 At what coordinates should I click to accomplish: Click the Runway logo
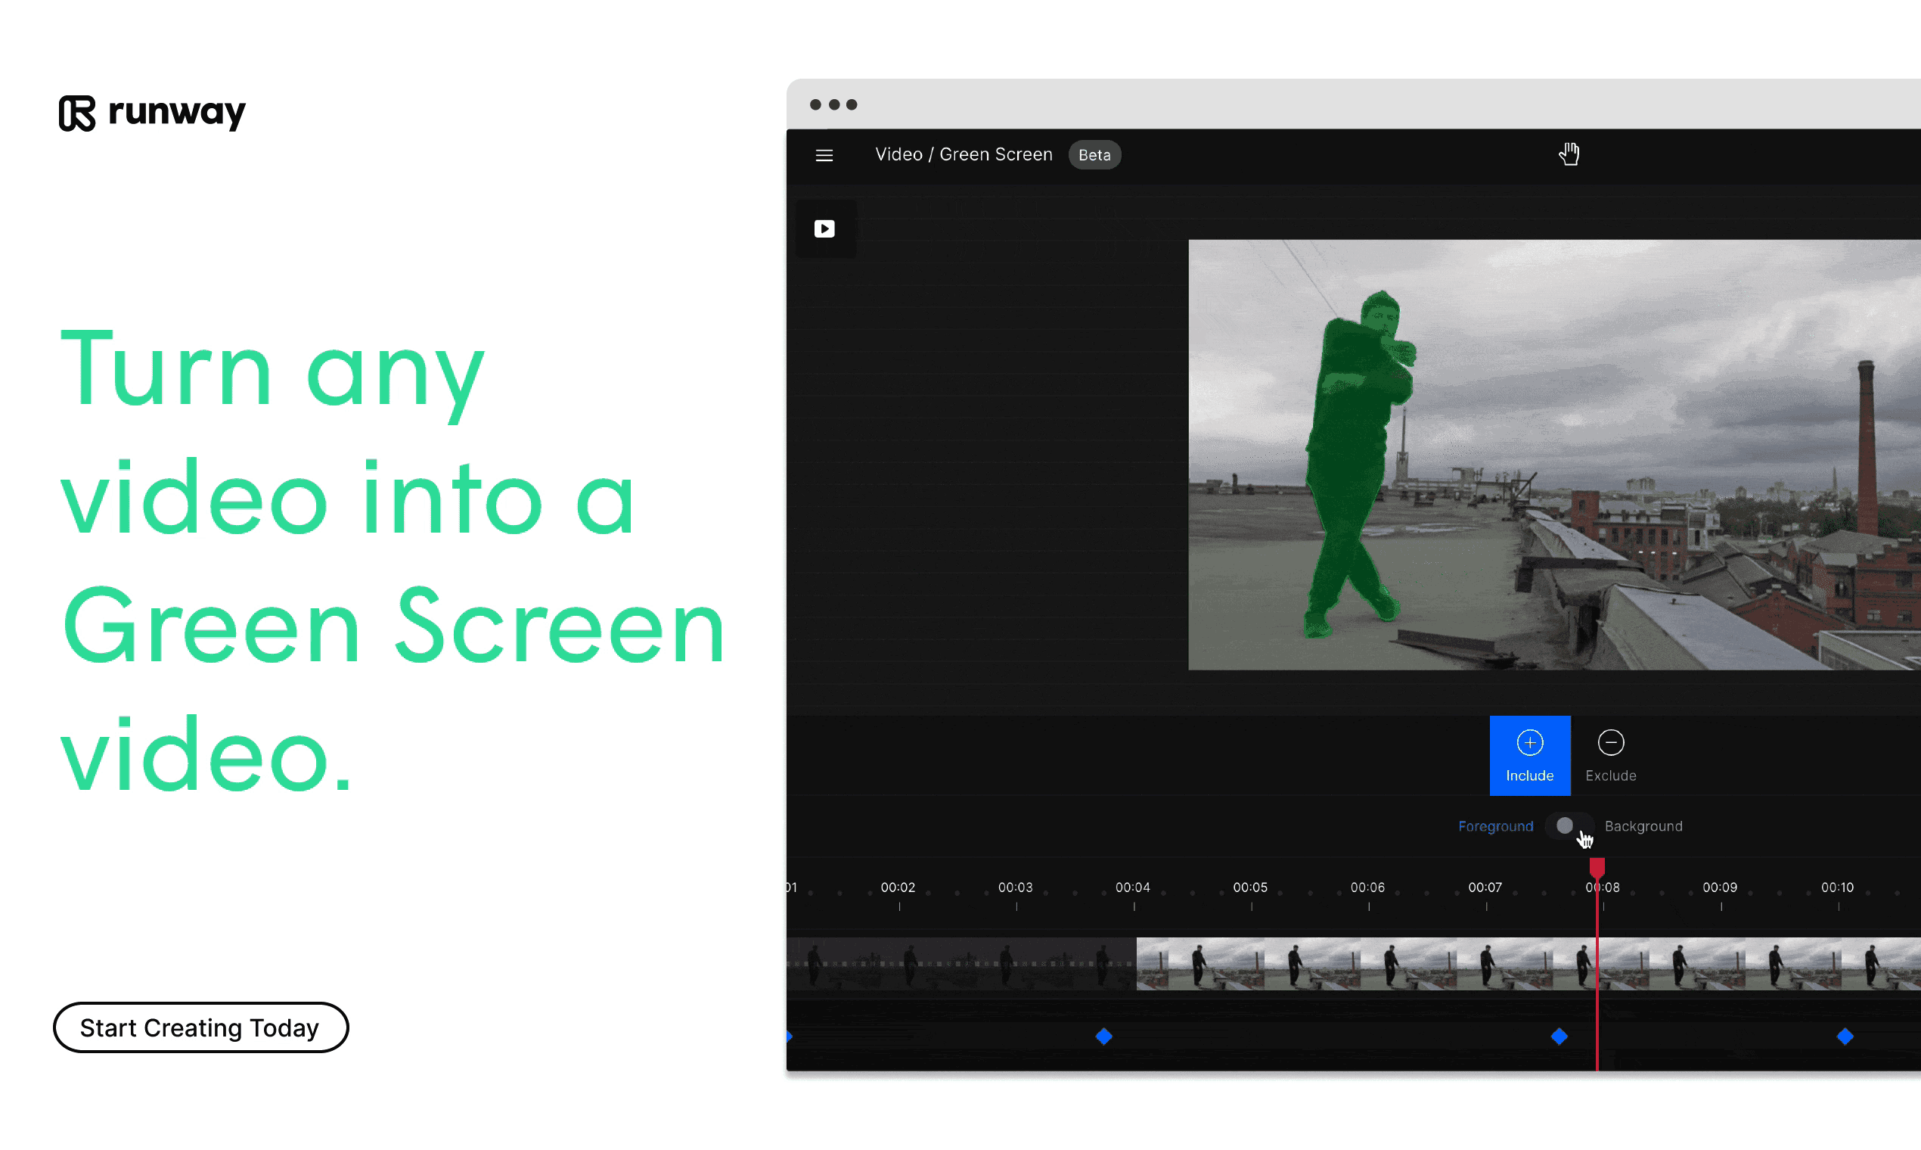pyautogui.click(x=153, y=113)
